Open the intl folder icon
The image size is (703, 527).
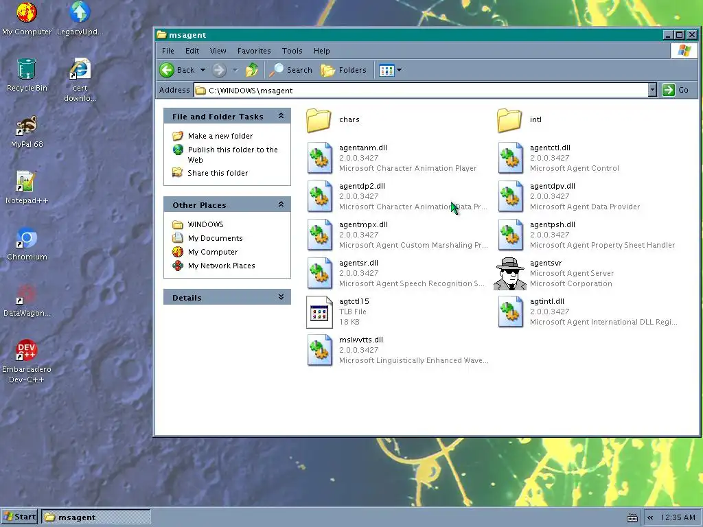tap(510, 120)
